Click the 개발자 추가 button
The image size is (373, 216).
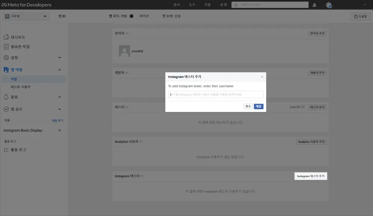[317, 73]
